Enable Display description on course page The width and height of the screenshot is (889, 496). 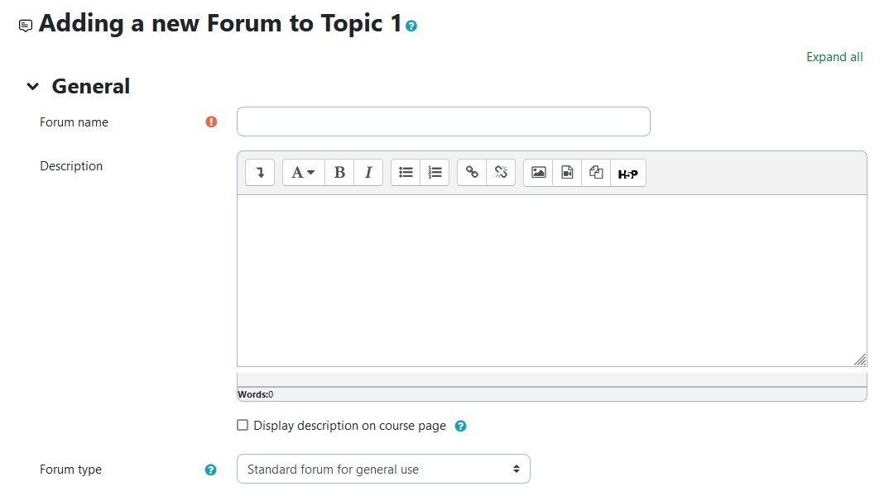coord(243,426)
